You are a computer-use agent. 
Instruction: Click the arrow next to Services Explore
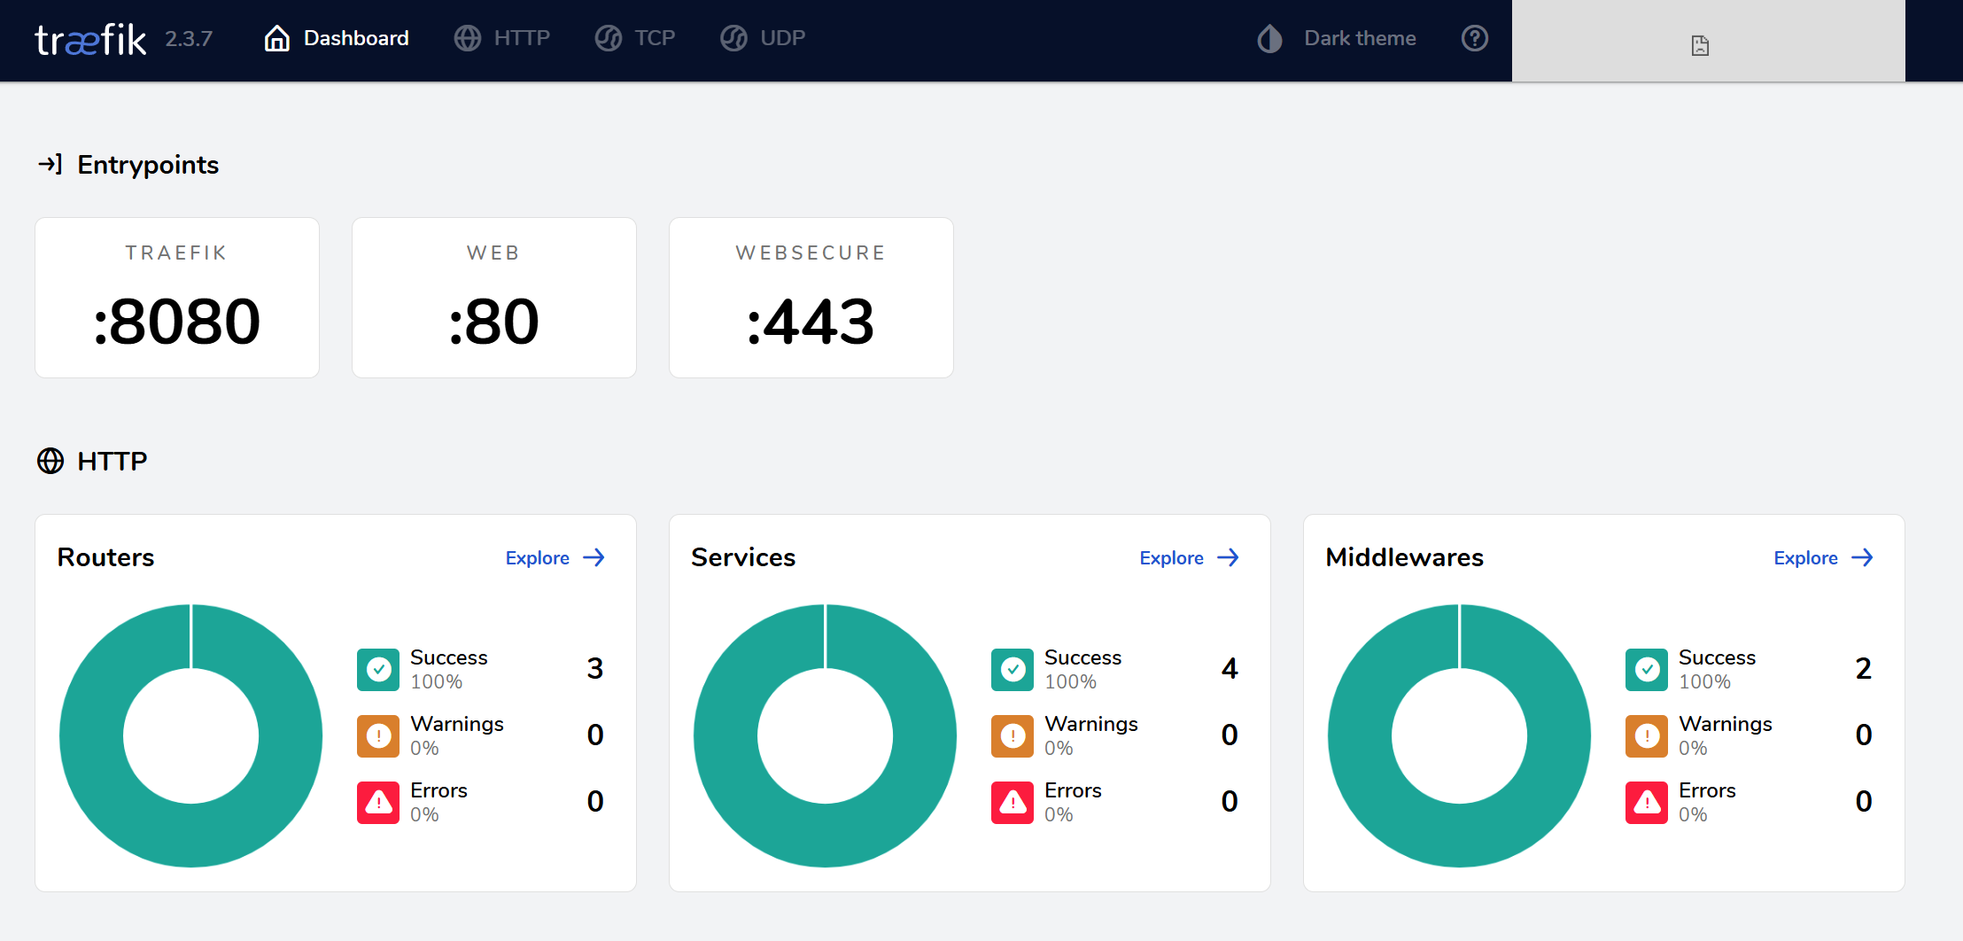coord(1229,557)
